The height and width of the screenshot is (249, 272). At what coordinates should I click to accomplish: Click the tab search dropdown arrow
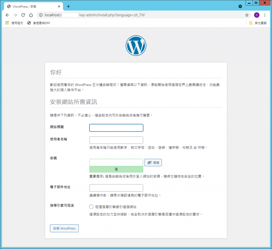pyautogui.click(x=240, y=6)
